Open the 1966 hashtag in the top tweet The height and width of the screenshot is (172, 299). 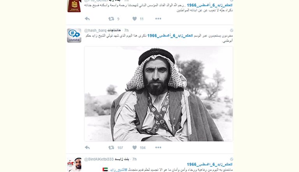tap(209, 5)
